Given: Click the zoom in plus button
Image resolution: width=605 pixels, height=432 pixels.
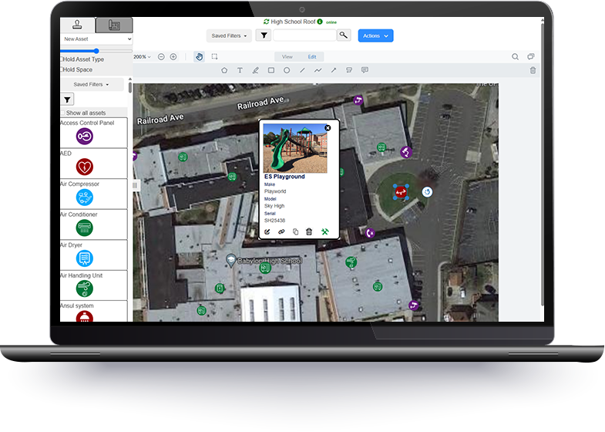Looking at the screenshot, I should click(x=173, y=56).
